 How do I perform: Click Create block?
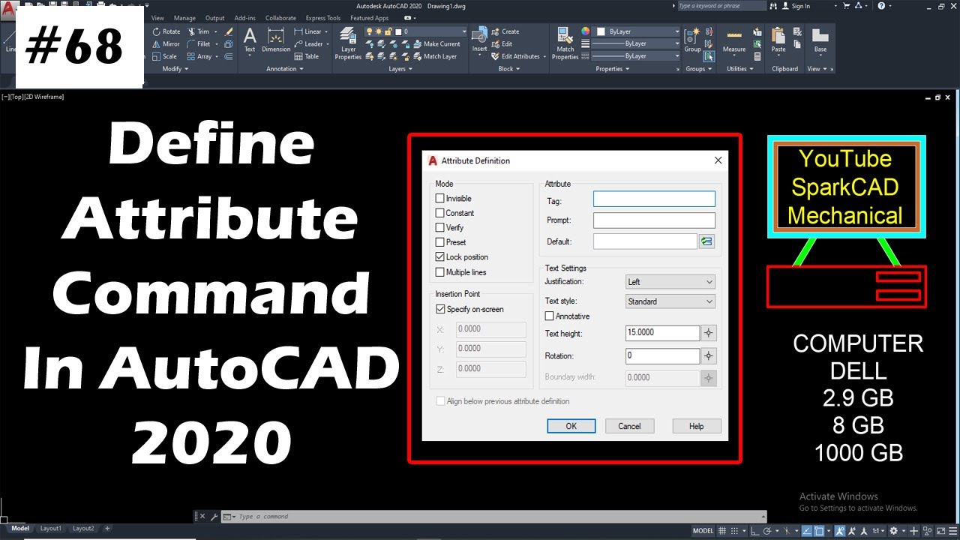[505, 31]
